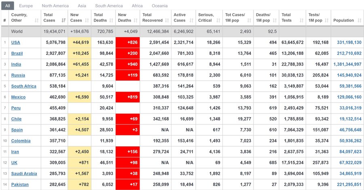Open the USA country link

pos(15,42)
